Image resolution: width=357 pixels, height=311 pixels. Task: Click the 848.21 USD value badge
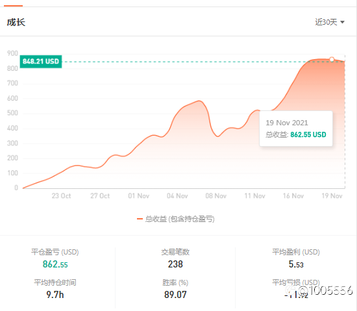click(x=41, y=62)
